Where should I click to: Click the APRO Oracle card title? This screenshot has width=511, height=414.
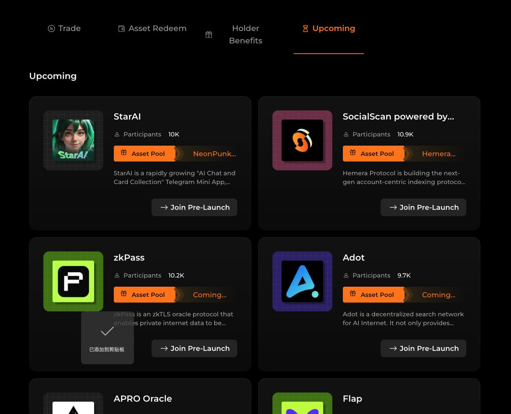143,399
